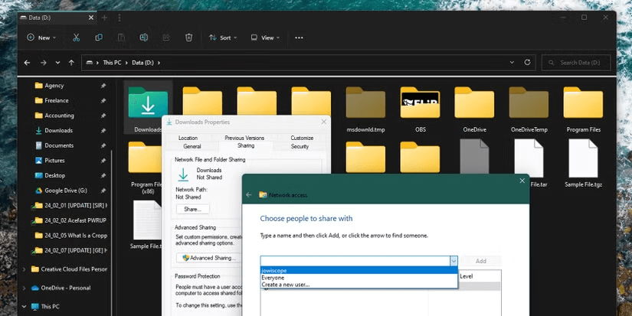
Task: Open the View dropdown menu
Action: (x=265, y=37)
